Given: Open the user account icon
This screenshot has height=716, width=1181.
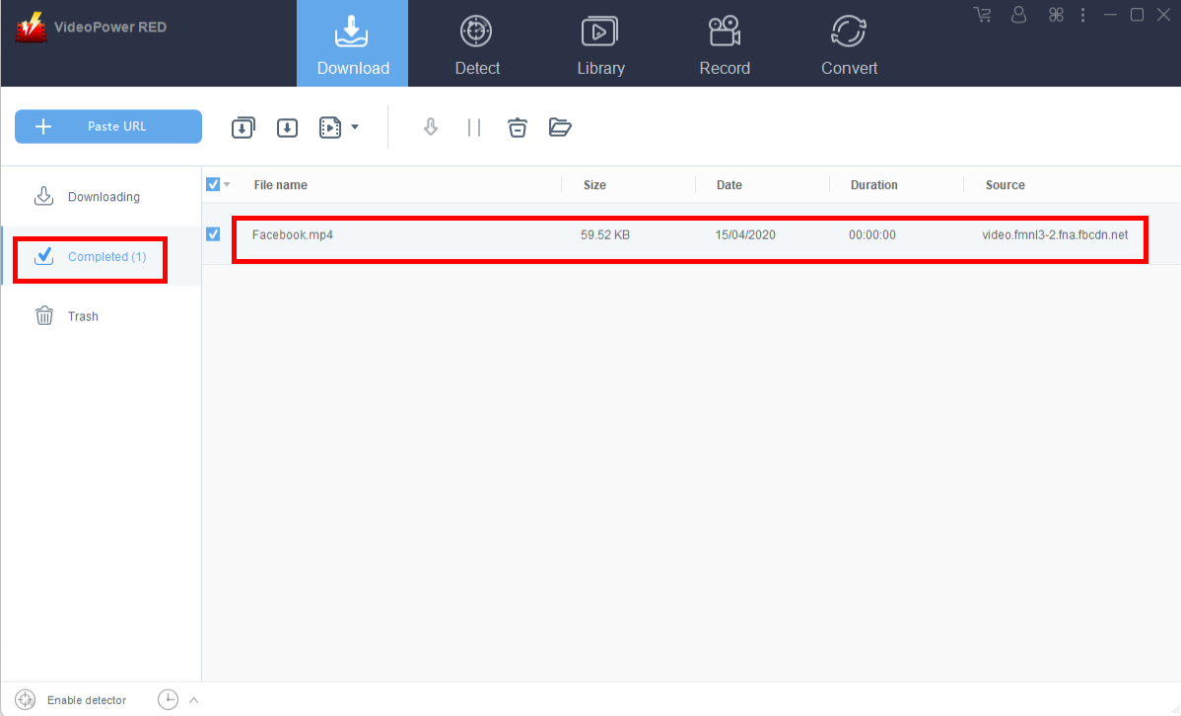Looking at the screenshot, I should tap(1018, 15).
